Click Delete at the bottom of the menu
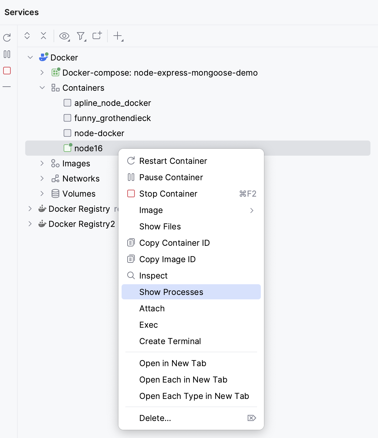The height and width of the screenshot is (438, 378). pyautogui.click(x=155, y=418)
